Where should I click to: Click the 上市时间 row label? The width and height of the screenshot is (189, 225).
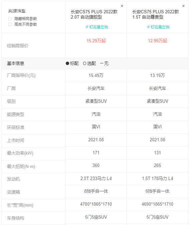15,140
